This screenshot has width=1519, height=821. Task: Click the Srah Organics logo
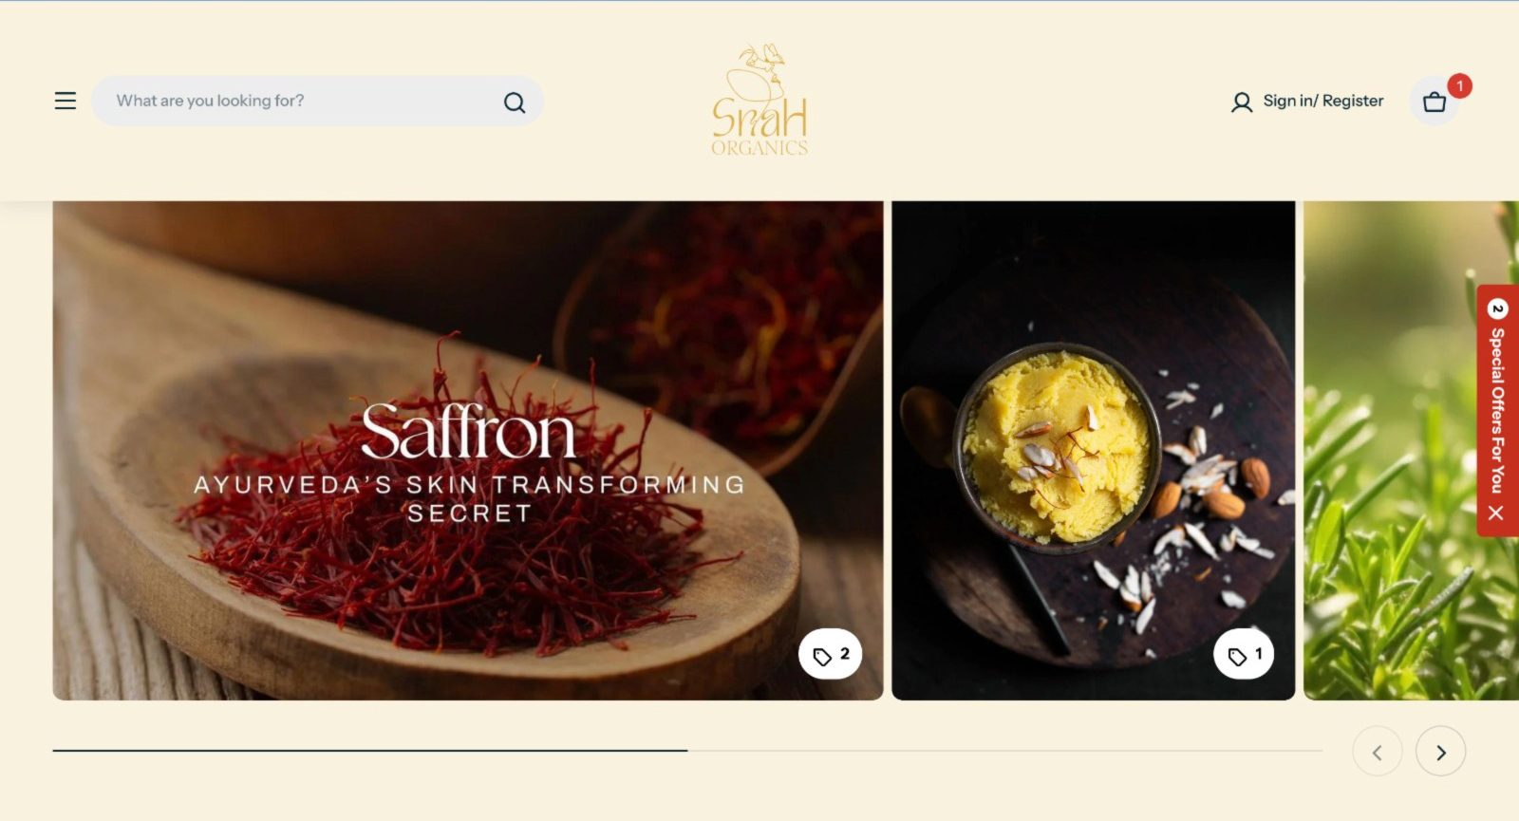click(x=759, y=99)
